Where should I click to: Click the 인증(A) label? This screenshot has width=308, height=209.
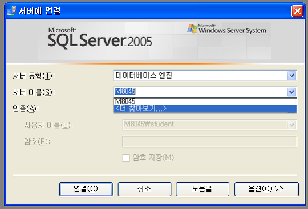tap(26, 109)
